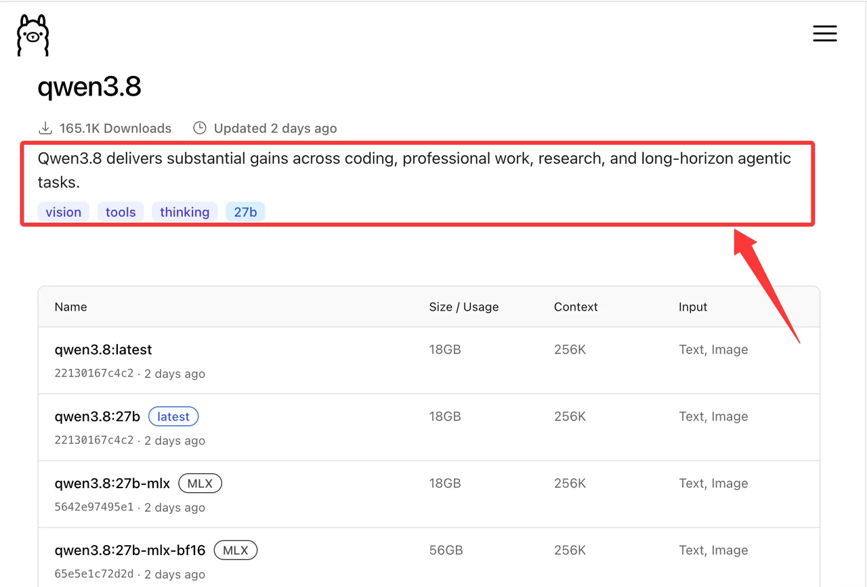Click the Size / Usage column header
The height and width of the screenshot is (587, 867).
click(x=464, y=307)
